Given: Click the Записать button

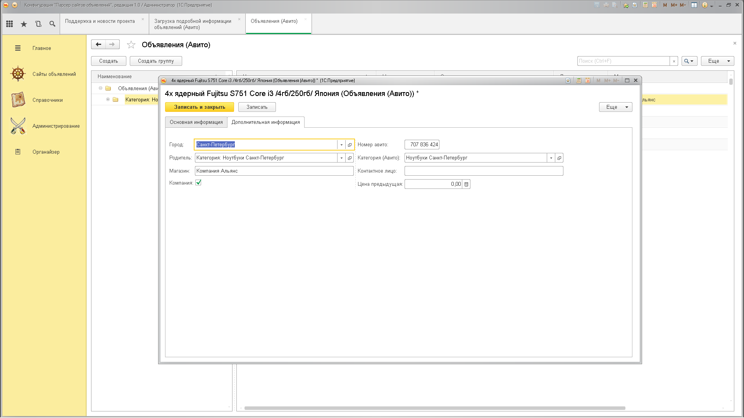Looking at the screenshot, I should click(257, 107).
